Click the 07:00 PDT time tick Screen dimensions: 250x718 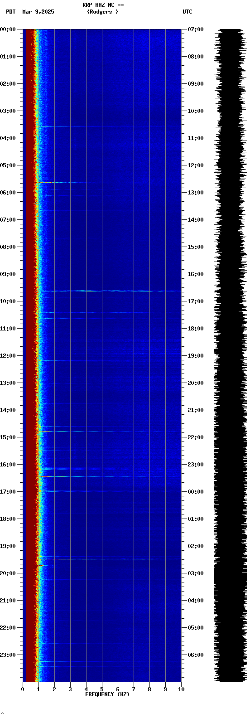click(x=8, y=220)
